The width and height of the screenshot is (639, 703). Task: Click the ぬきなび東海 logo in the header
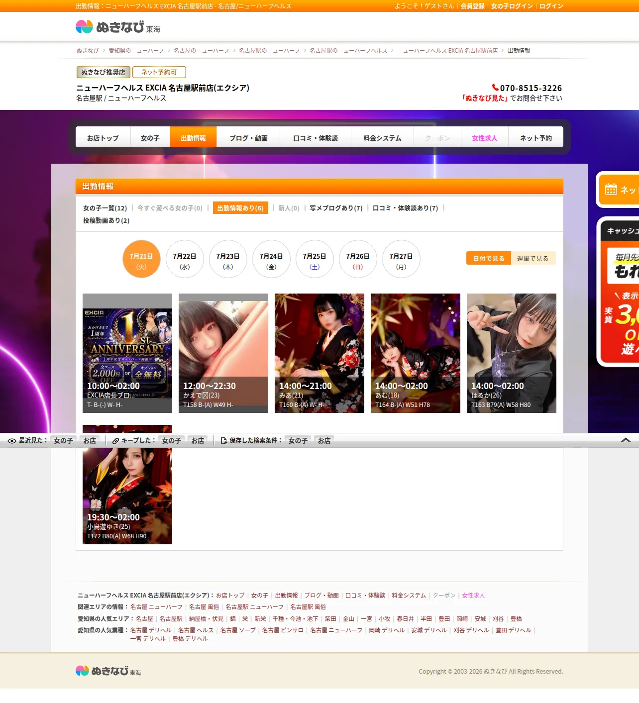118,27
